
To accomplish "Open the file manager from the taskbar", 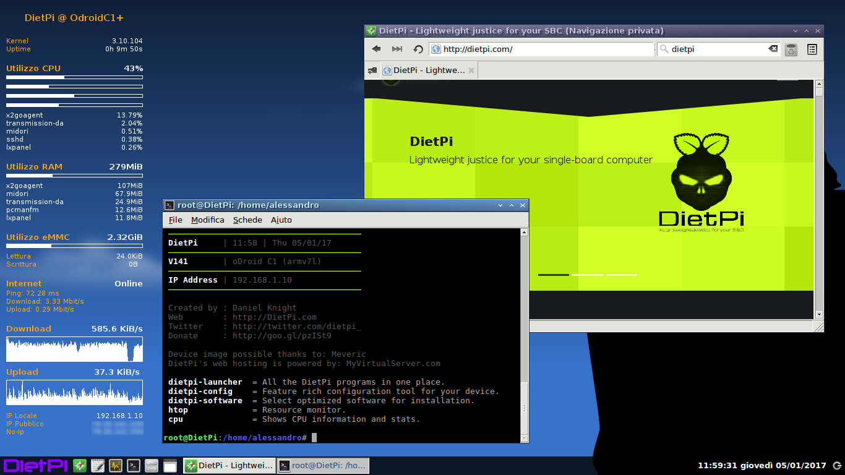I will point(152,466).
